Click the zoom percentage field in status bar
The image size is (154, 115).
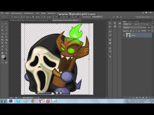[11, 97]
